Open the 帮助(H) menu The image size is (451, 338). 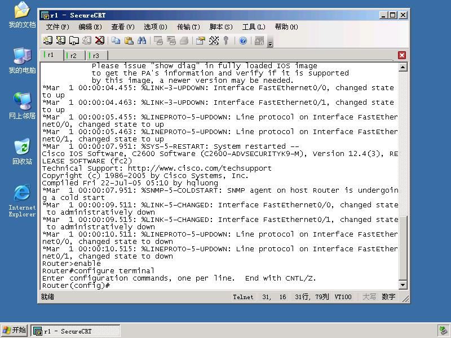pyautogui.click(x=286, y=27)
